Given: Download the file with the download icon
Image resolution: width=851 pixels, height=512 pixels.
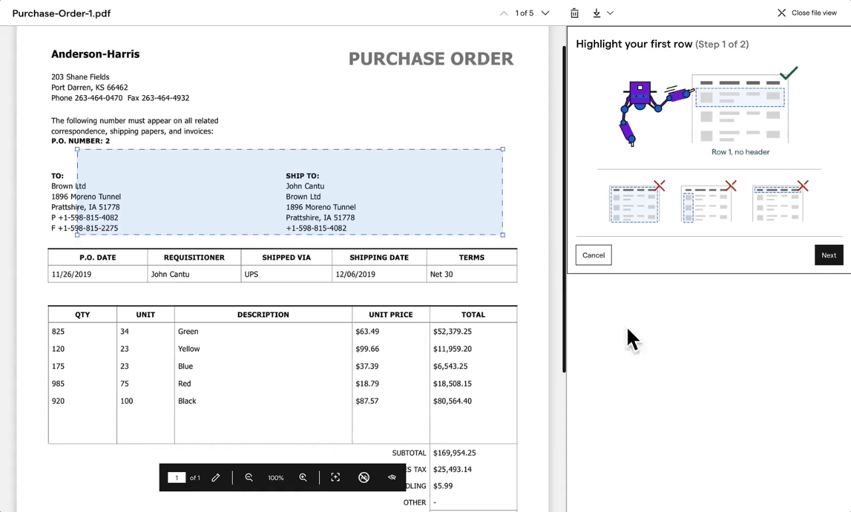Looking at the screenshot, I should [596, 13].
